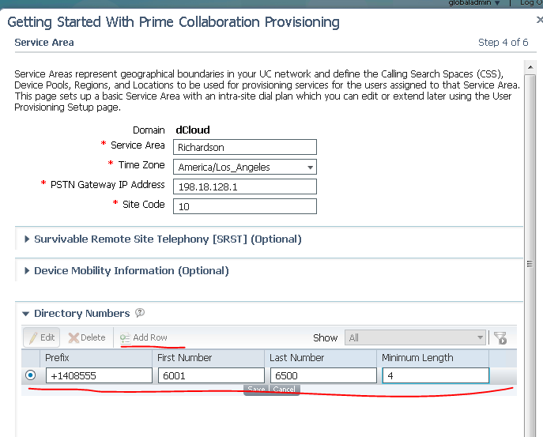Click the dCloud domain value
Viewport: 543px width, 437px height.
(193, 130)
